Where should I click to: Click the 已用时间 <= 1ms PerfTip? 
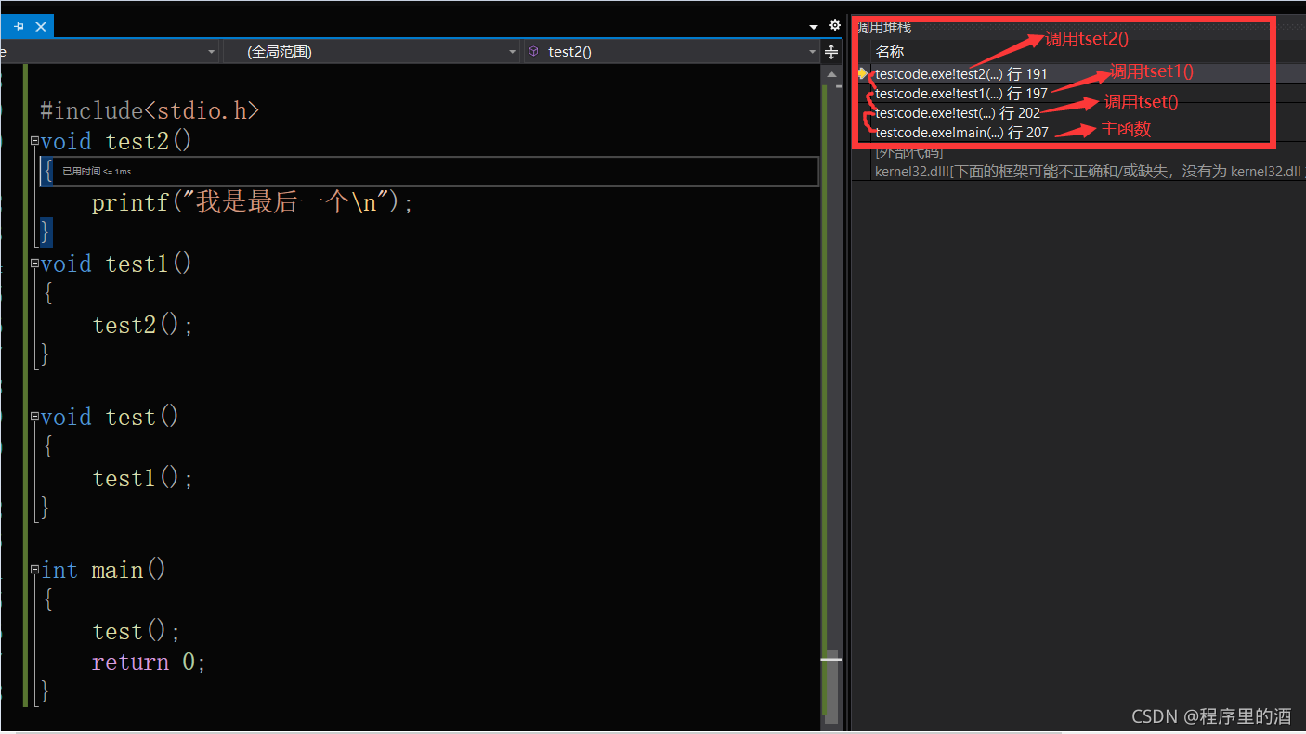(x=97, y=172)
